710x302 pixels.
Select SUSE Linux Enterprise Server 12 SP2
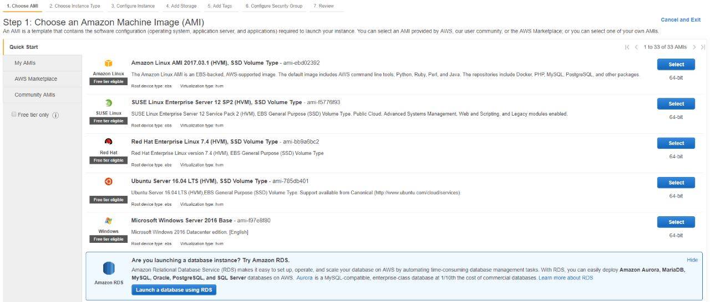tap(676, 103)
